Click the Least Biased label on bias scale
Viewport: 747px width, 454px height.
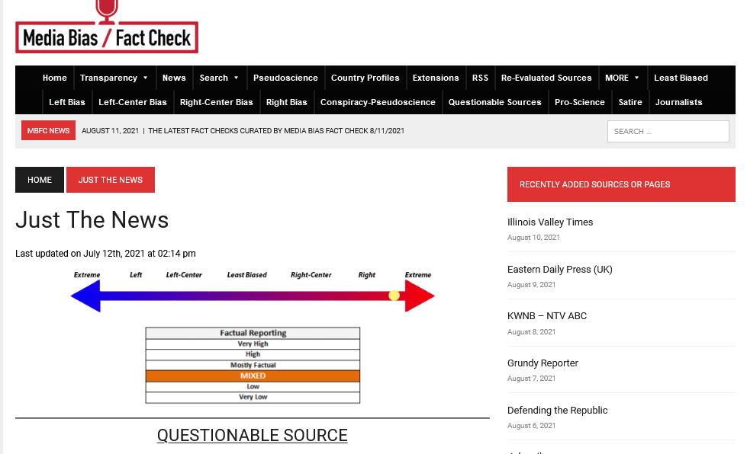tap(246, 275)
